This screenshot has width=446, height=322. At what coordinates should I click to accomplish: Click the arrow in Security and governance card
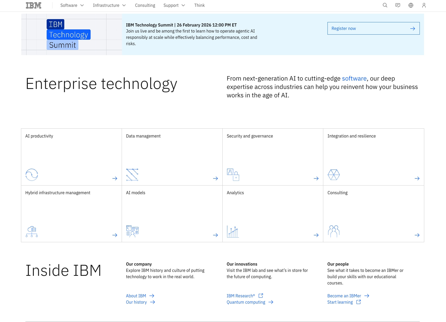tap(316, 178)
